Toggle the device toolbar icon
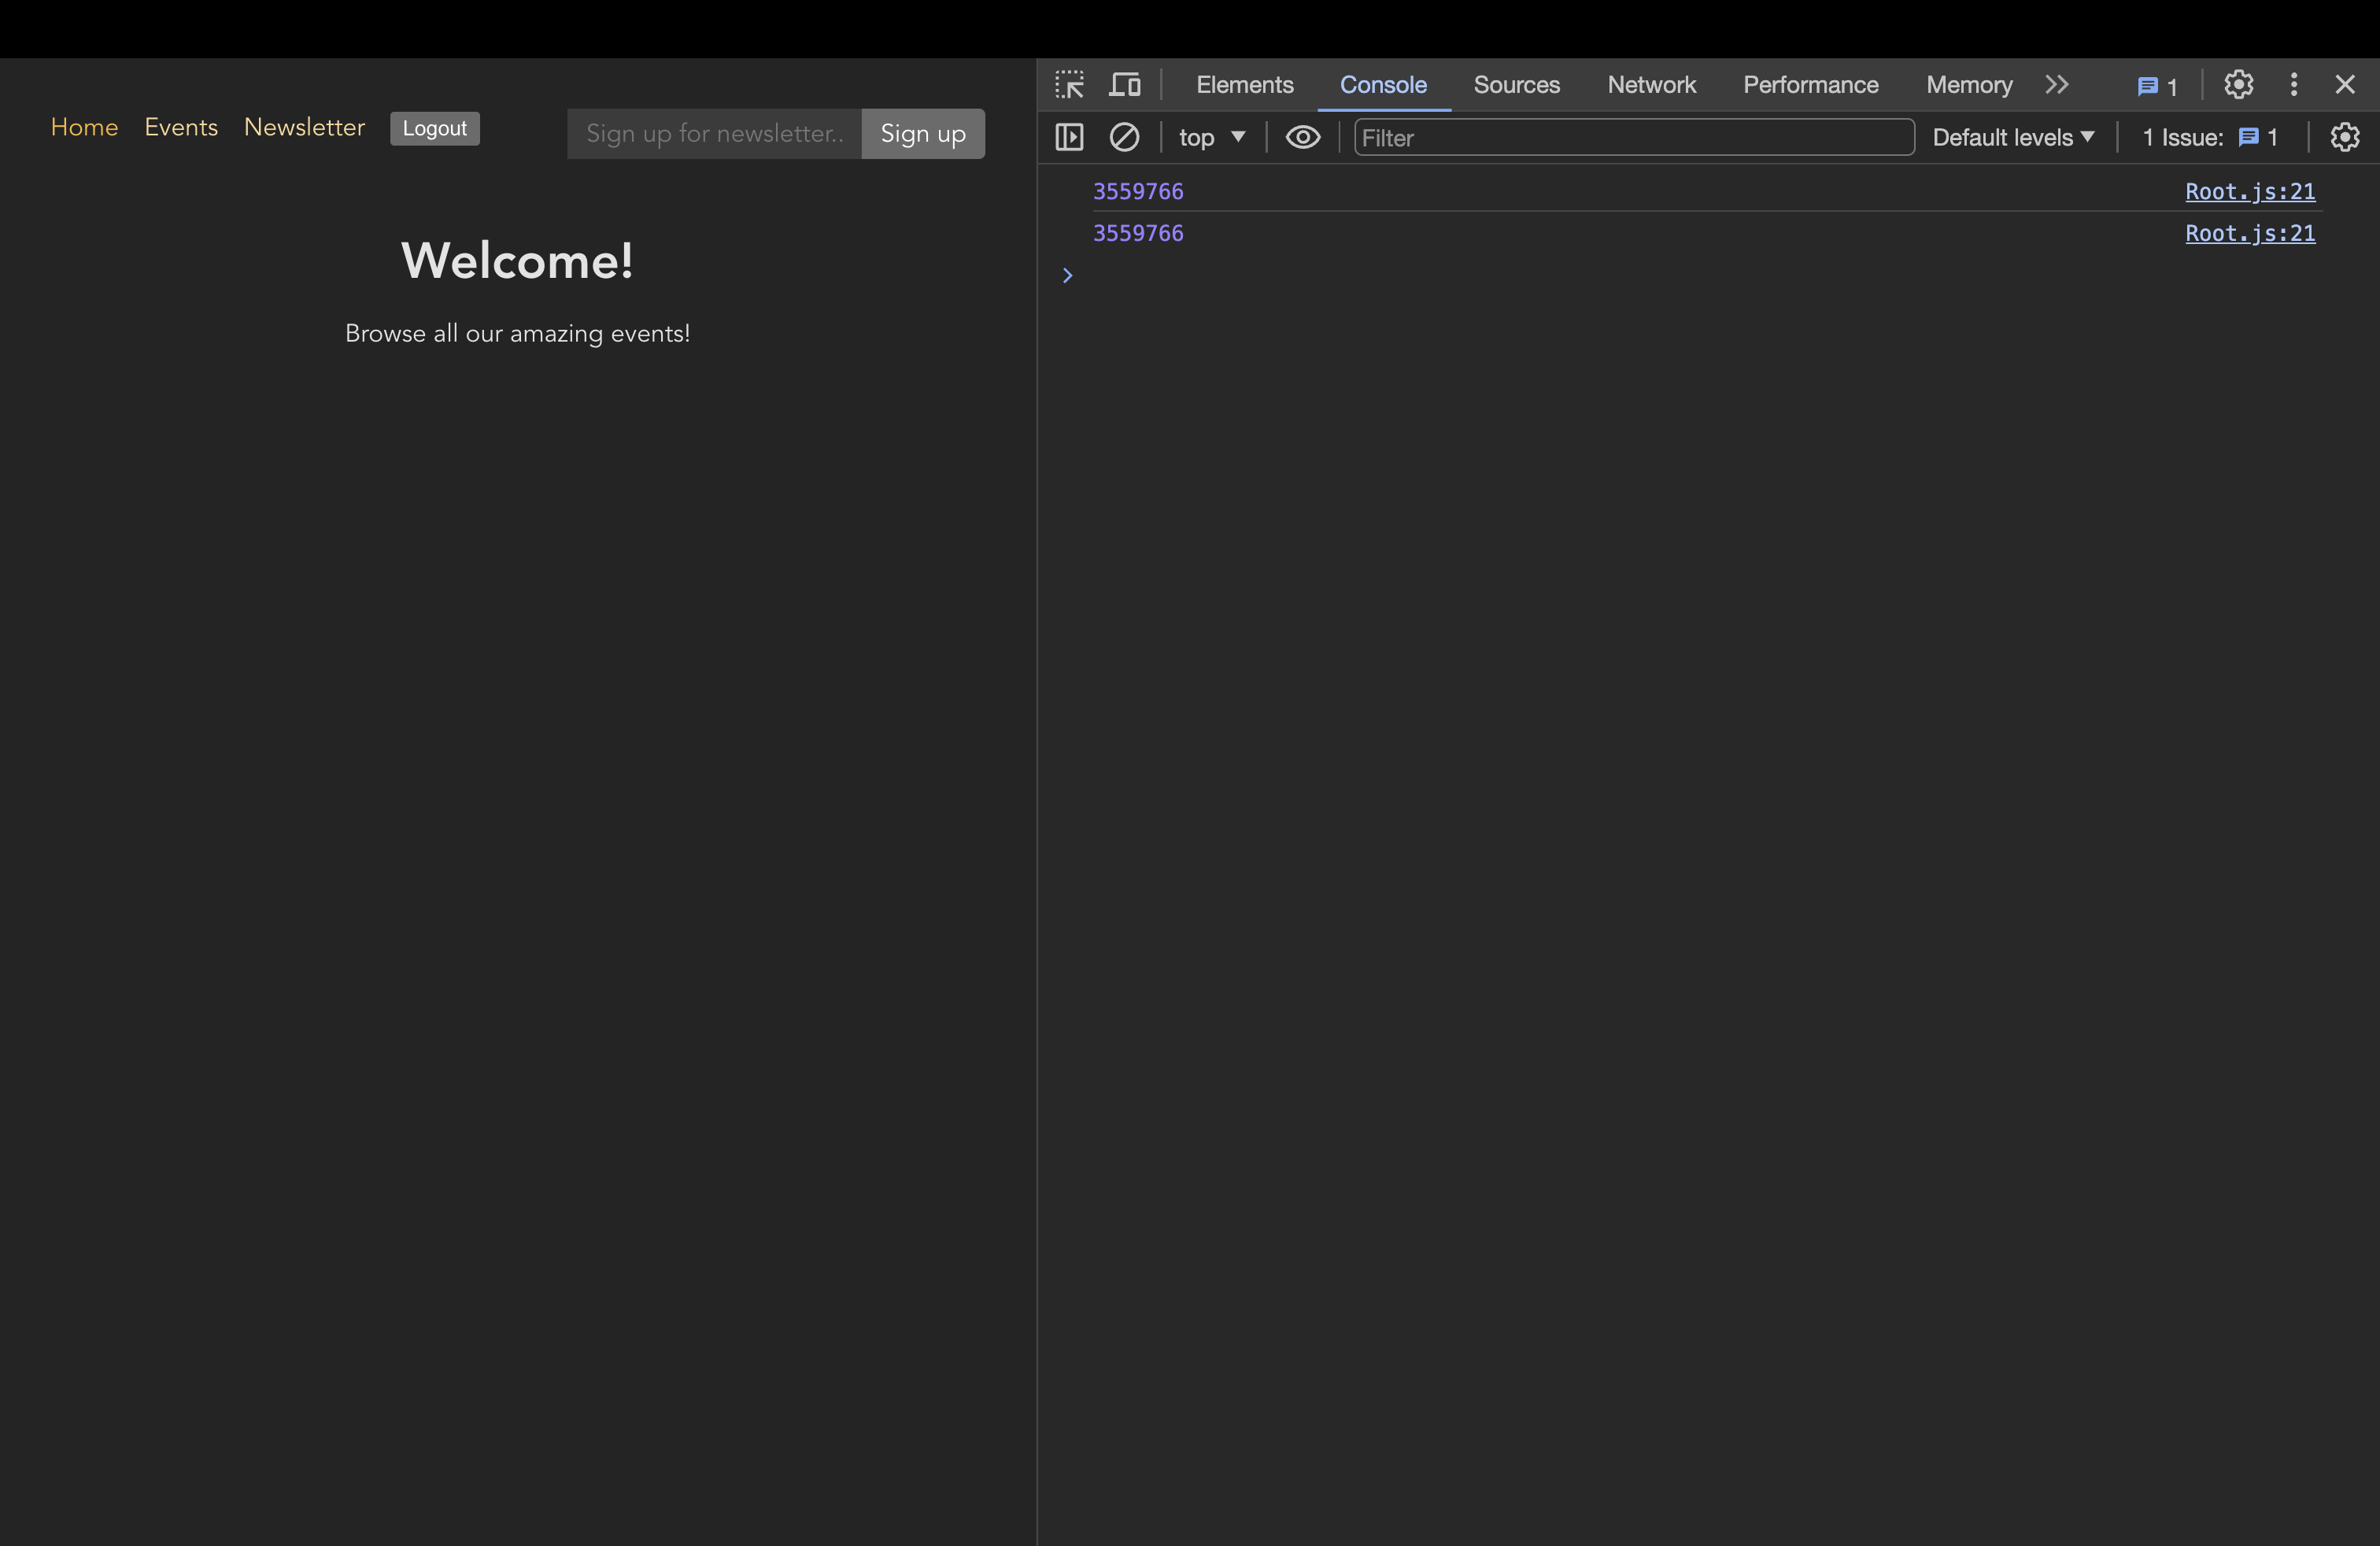 point(1125,85)
